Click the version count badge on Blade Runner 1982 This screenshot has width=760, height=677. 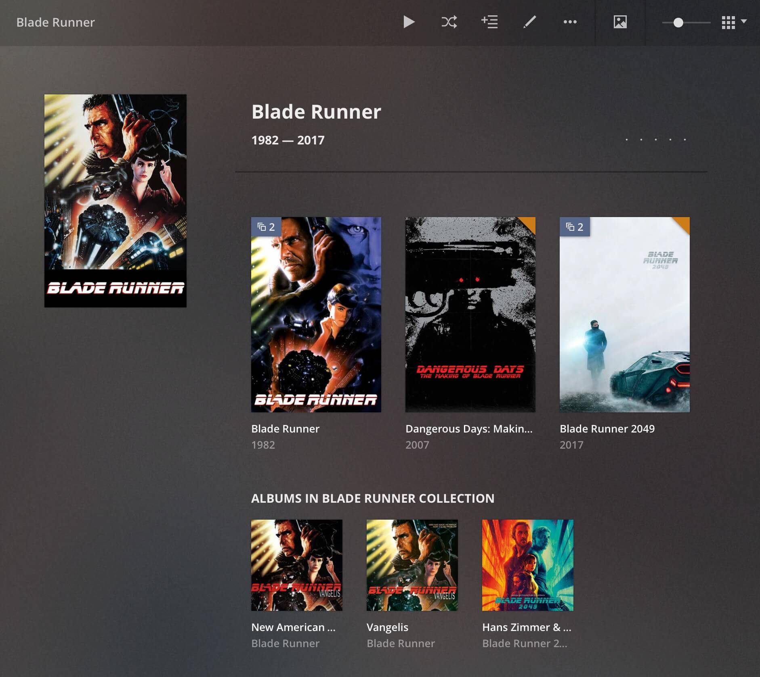click(266, 227)
